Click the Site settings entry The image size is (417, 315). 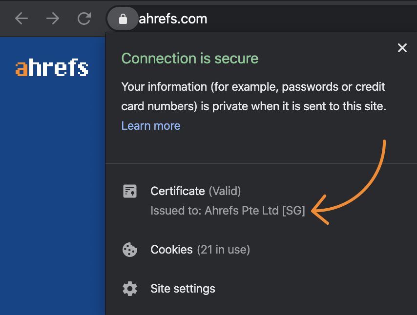tap(183, 289)
